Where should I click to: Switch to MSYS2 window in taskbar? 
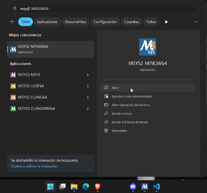click(x=145, y=187)
